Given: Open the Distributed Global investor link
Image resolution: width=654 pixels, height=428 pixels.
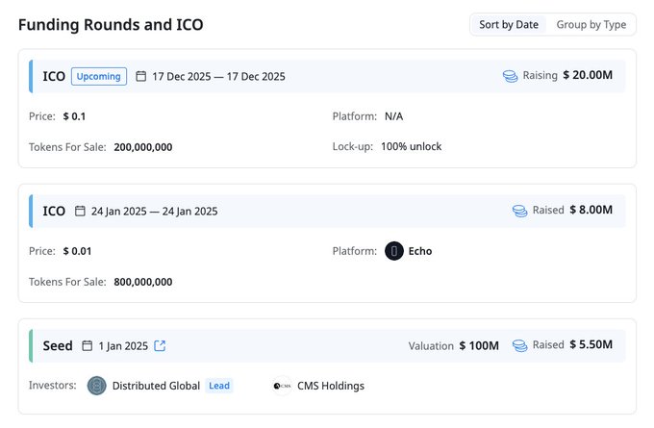Looking at the screenshot, I should pos(156,386).
